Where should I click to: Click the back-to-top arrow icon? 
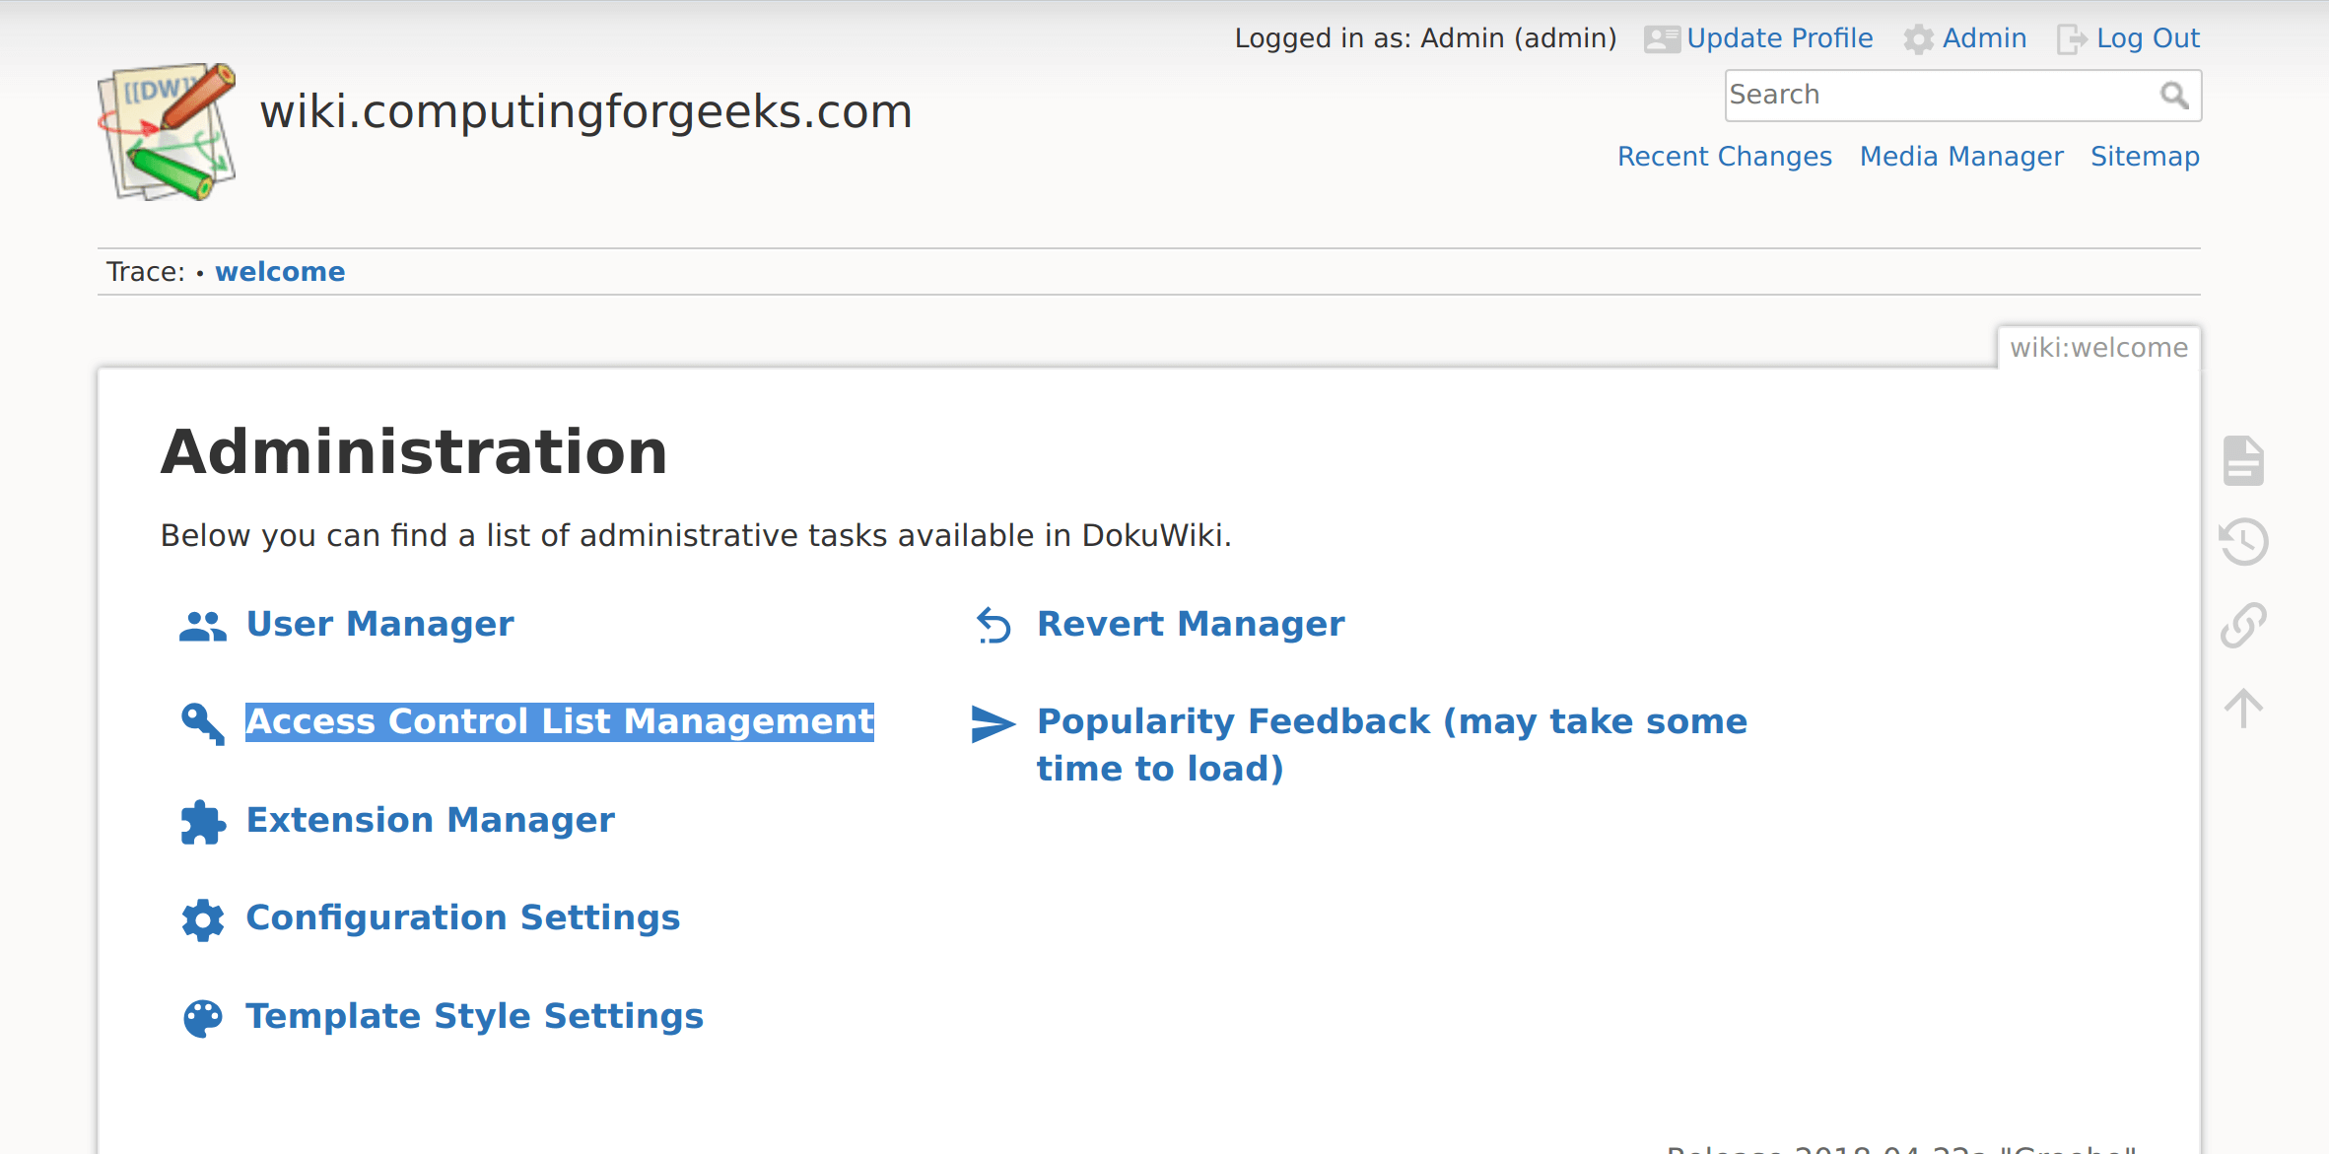click(2243, 708)
